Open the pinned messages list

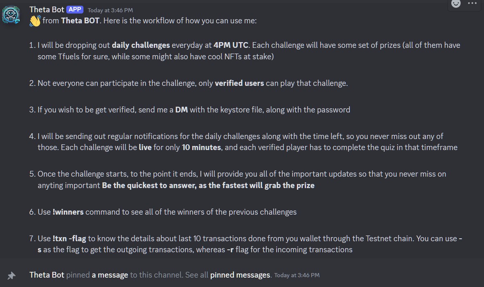point(241,275)
